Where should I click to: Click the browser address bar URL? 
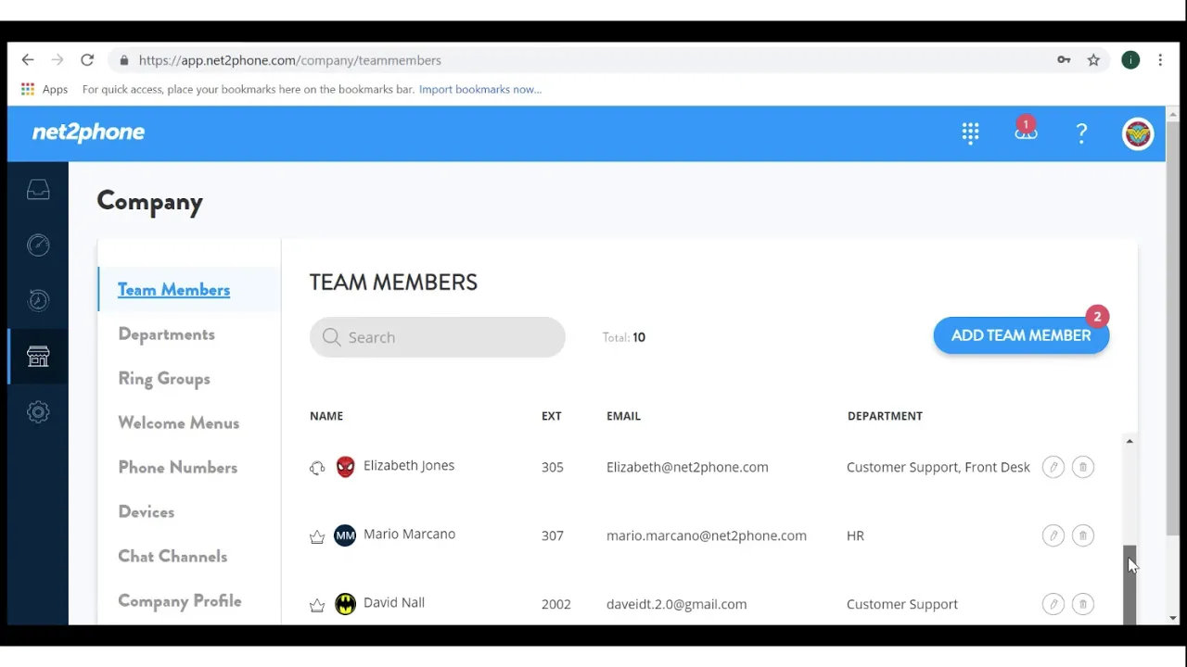(x=290, y=60)
